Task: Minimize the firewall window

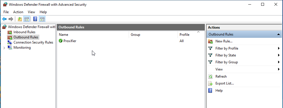Action: point(250,5)
